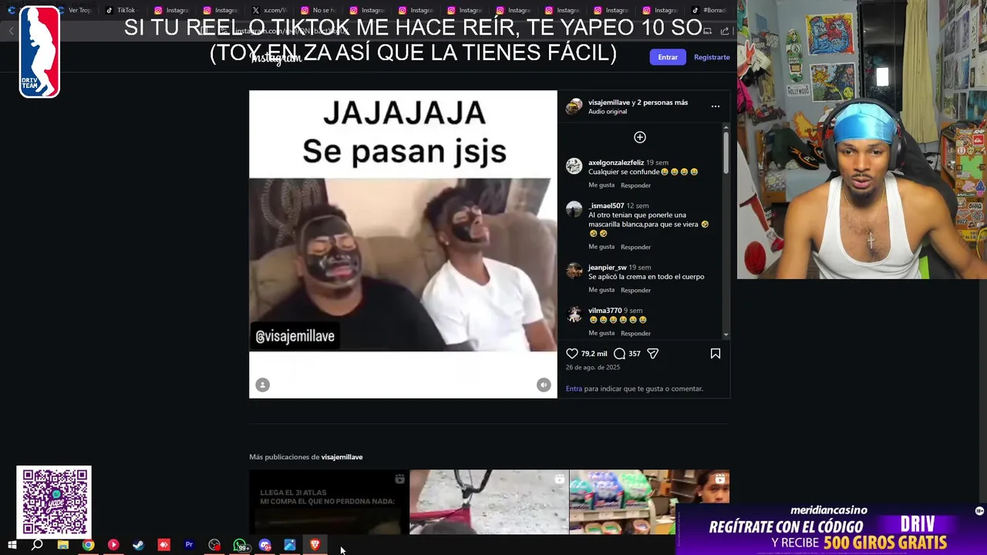Load more comments with the plus circle
The height and width of the screenshot is (555, 987).
click(x=639, y=137)
